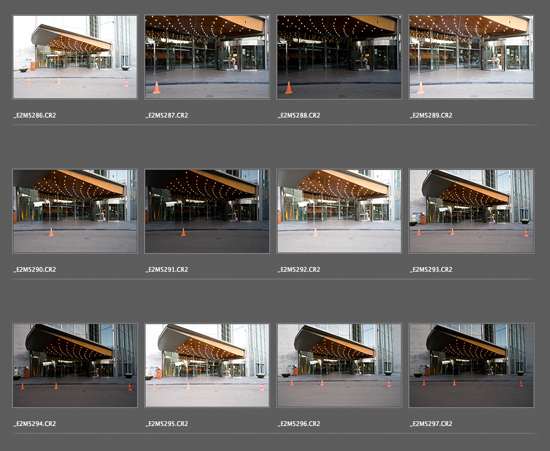Select the _E2M5293.CR2 photo thumbnail

tap(471, 211)
